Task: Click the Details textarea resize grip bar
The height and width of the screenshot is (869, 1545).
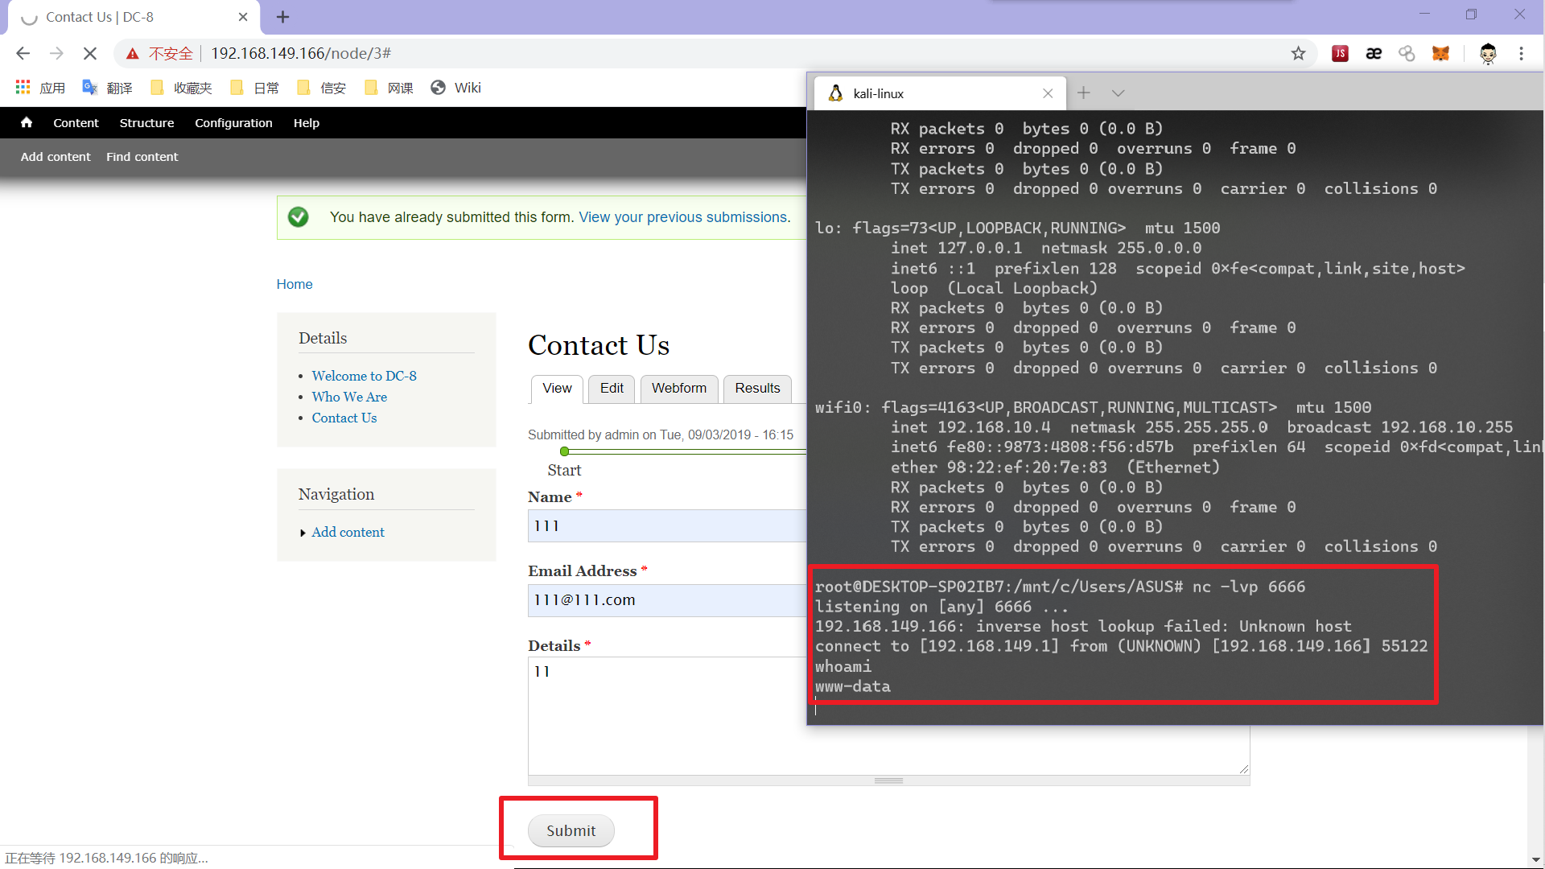Action: [x=888, y=780]
